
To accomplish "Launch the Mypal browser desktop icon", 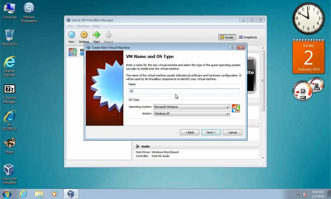I will 10,146.
